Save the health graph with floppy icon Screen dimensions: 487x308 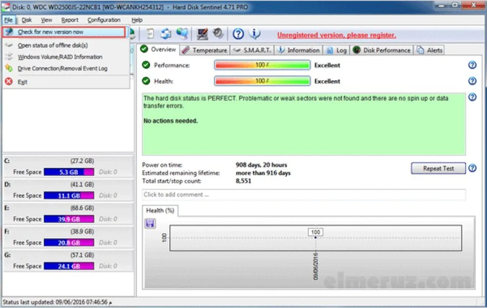pos(150,223)
